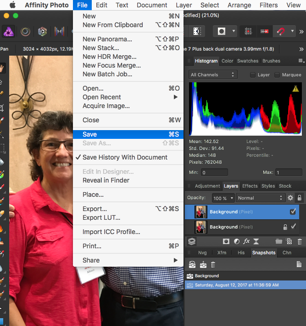The height and width of the screenshot is (326, 306).
Task: Open the His history tab
Action: 241,252
